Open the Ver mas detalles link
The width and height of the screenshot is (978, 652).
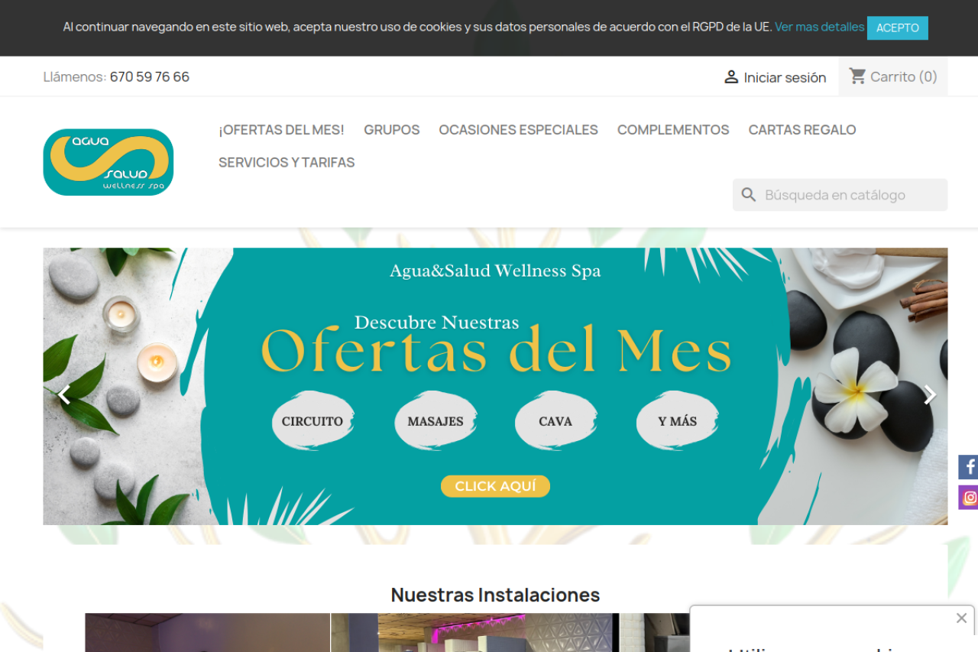tap(819, 27)
